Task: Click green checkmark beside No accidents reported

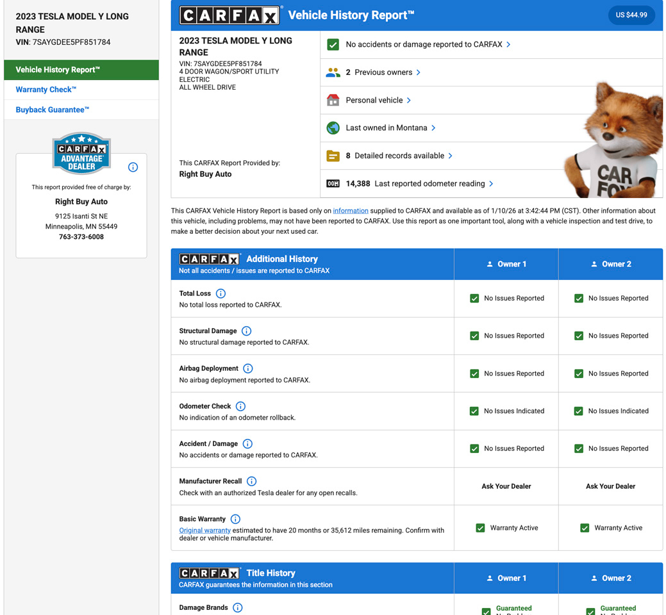Action: point(333,45)
